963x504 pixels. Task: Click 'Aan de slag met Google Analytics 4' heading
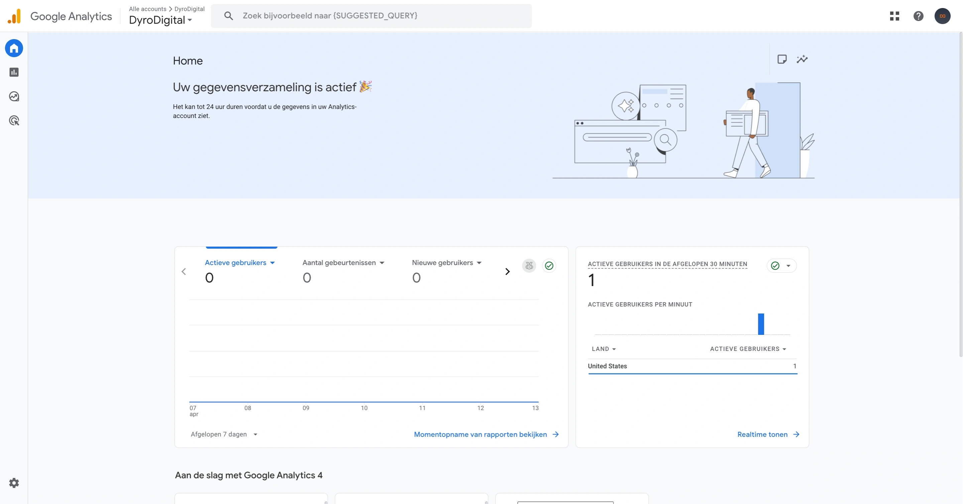[x=248, y=475]
